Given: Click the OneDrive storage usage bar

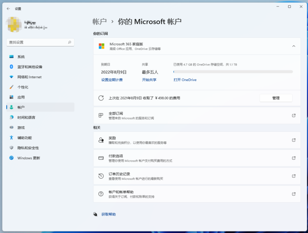Looking at the screenshot, I should tap(233, 72).
